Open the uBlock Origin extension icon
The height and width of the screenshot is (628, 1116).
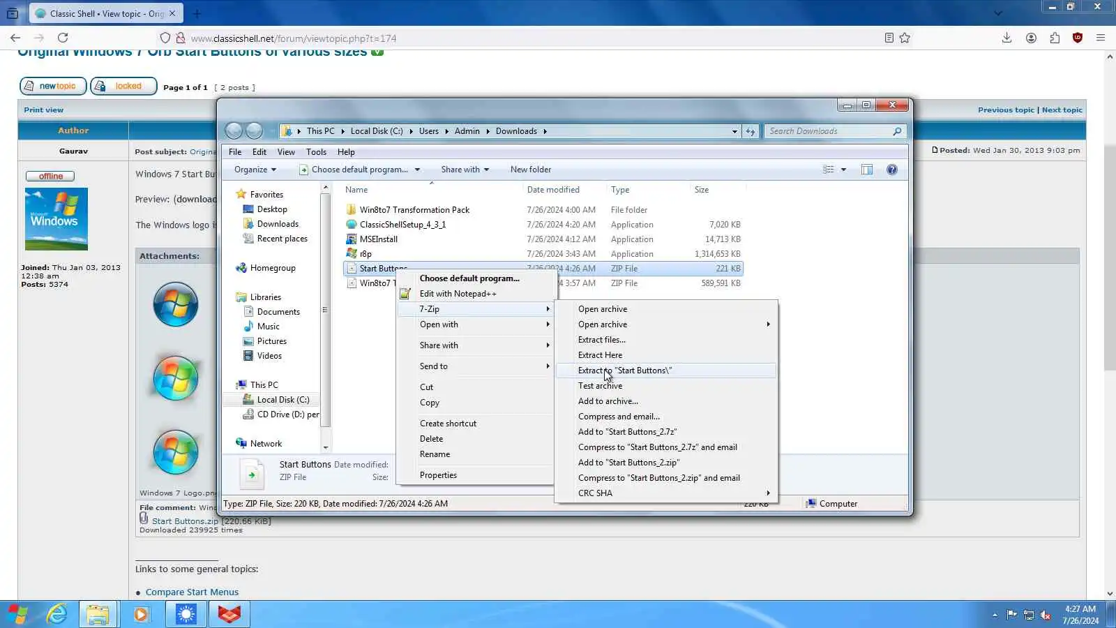coord(1078,38)
